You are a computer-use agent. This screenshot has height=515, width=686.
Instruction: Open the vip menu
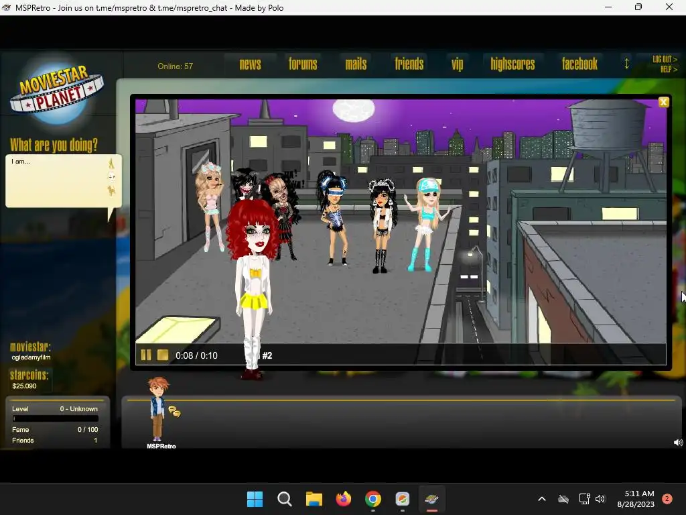click(457, 65)
